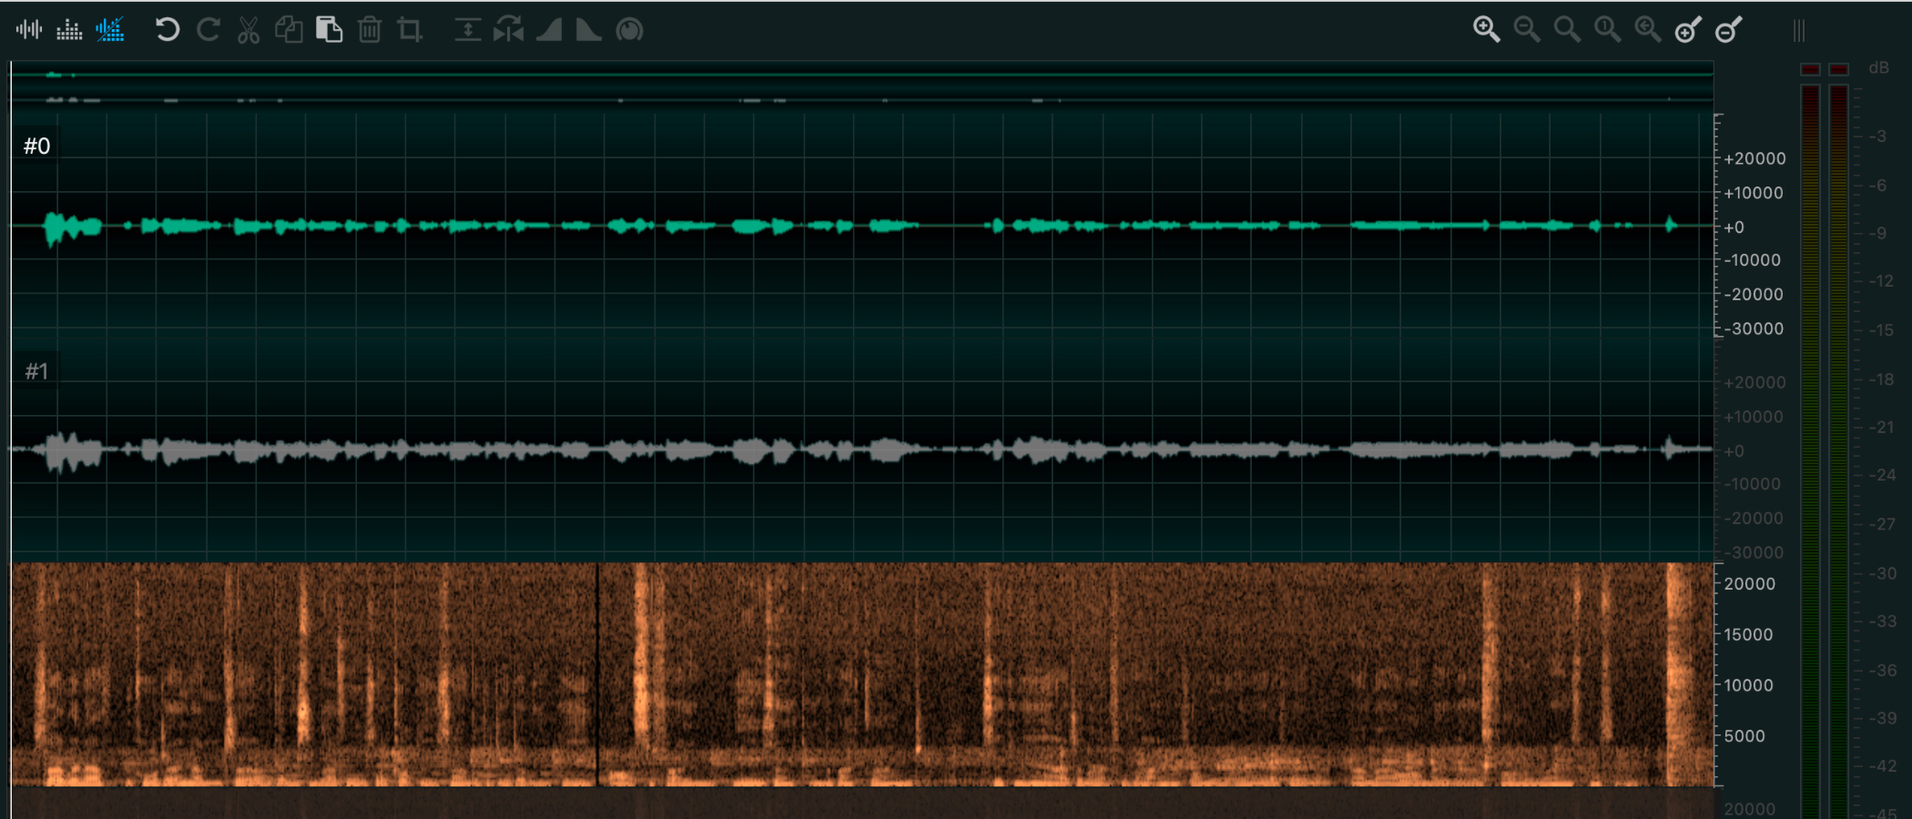Viewport: 1912px width, 819px height.
Task: Delete selection with the trash icon
Action: point(370,30)
